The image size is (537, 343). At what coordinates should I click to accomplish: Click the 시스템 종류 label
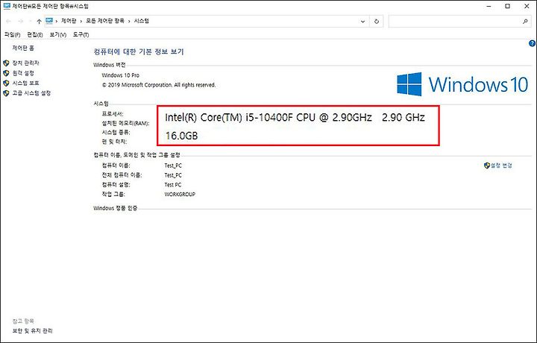(116, 132)
